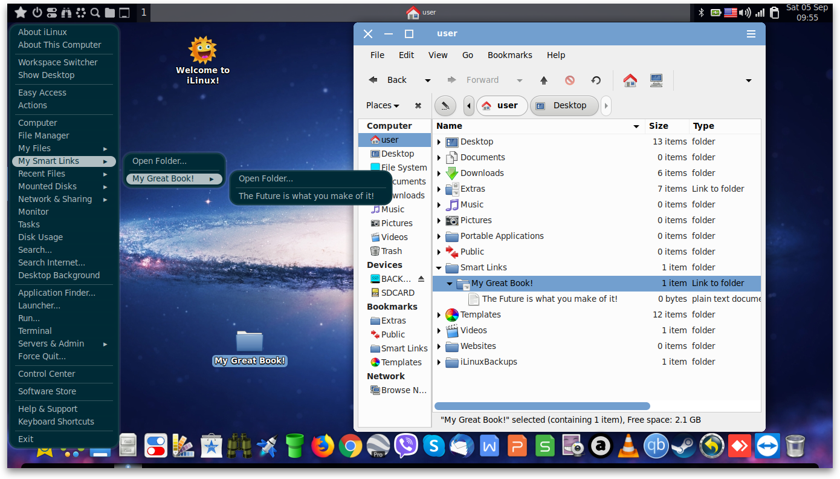Click the magnifier search icon in top panel
The image size is (840, 479).
point(95,12)
